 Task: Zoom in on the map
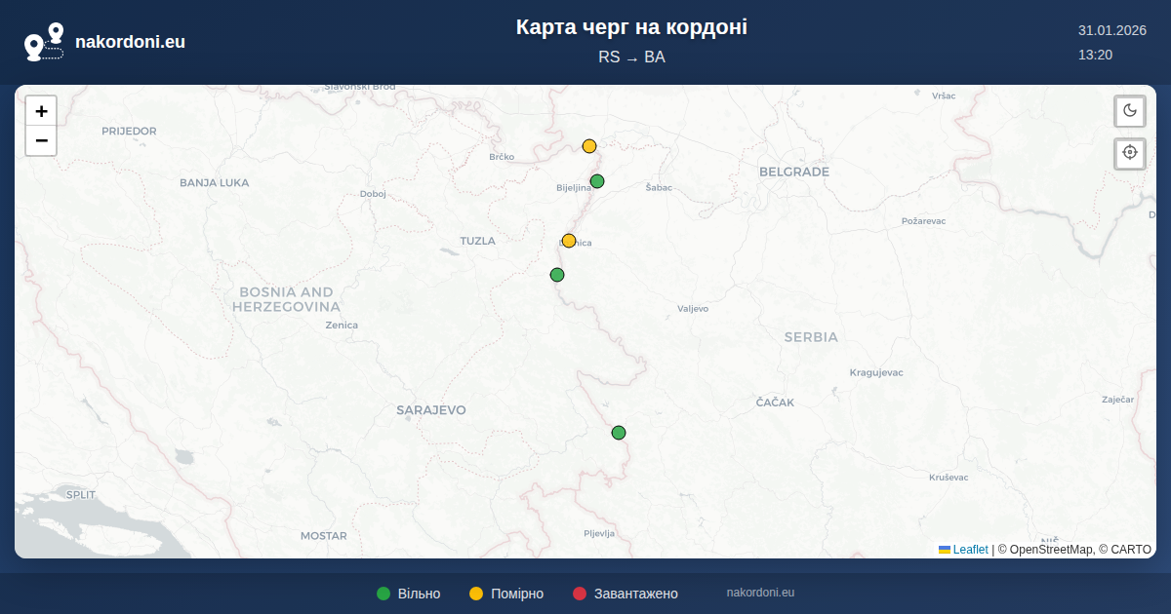point(41,111)
